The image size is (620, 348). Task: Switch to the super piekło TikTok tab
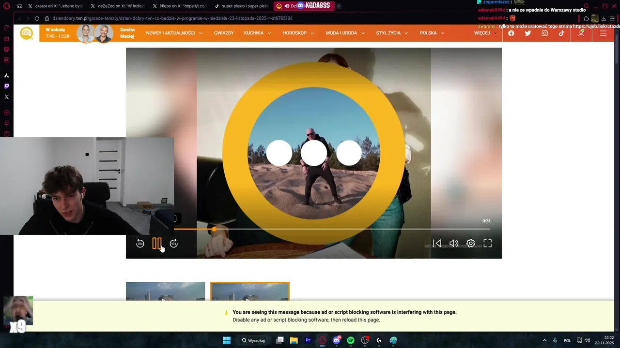point(242,6)
